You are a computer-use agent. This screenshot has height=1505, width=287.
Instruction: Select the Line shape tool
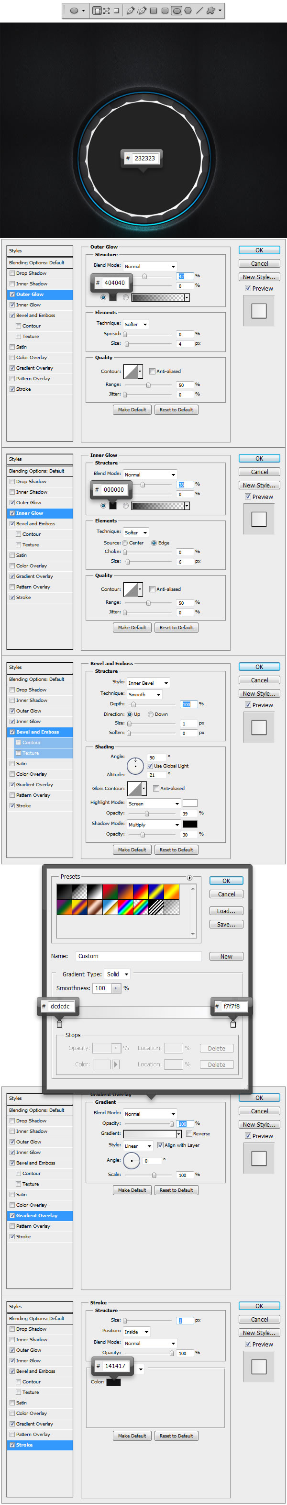pyautogui.click(x=199, y=11)
